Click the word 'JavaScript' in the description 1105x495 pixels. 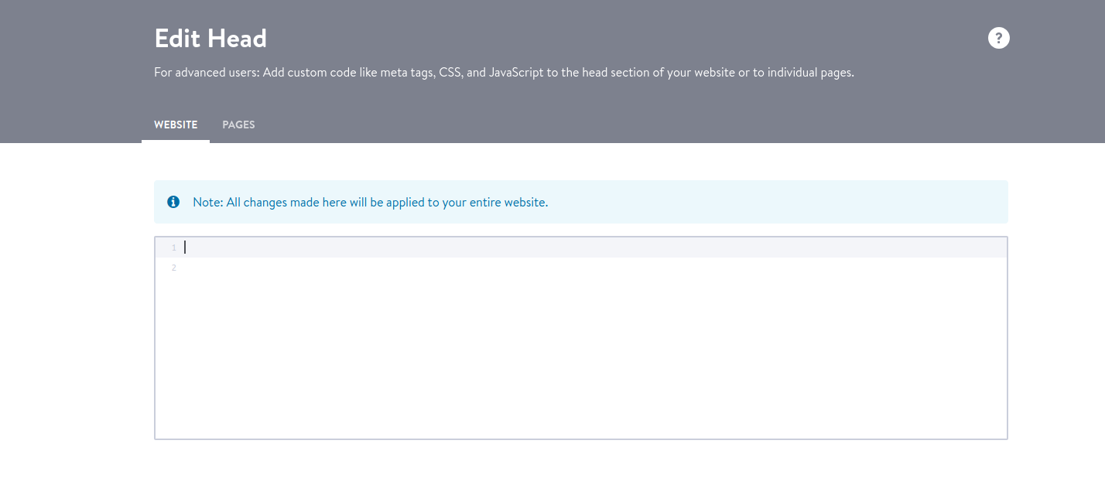click(516, 73)
